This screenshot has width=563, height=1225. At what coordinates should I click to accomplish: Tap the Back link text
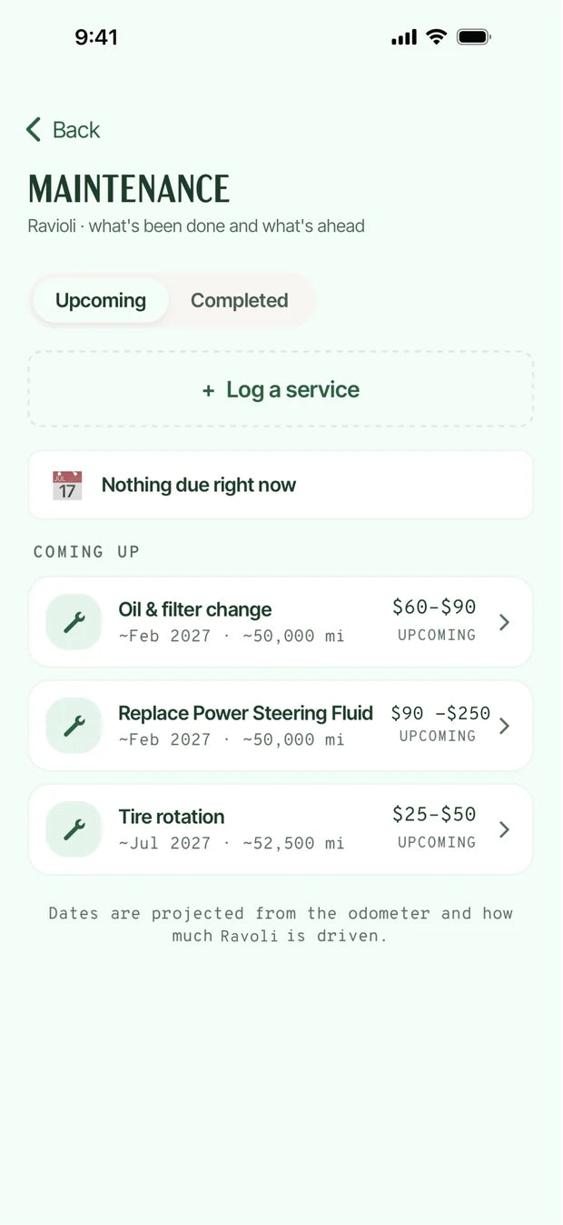pyautogui.click(x=76, y=130)
